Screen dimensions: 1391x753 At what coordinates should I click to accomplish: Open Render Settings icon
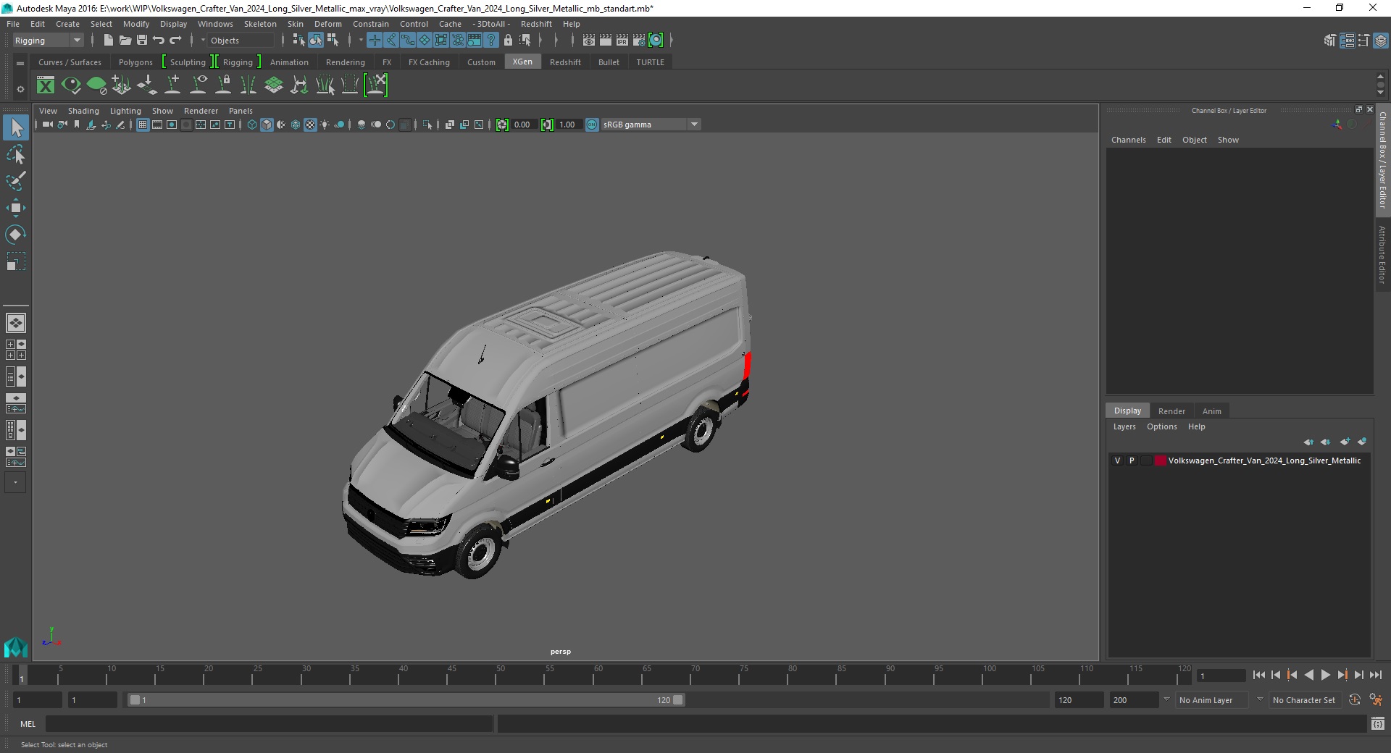(x=639, y=41)
